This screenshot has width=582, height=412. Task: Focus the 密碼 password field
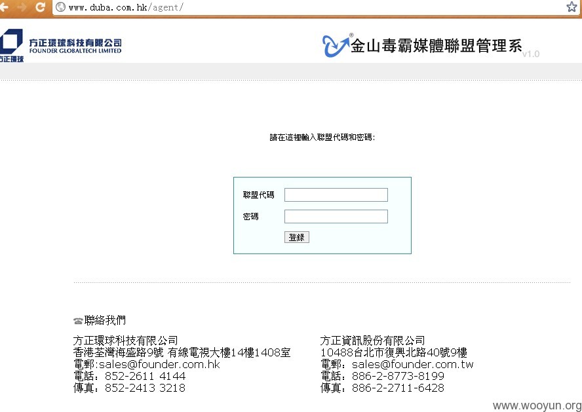point(336,217)
